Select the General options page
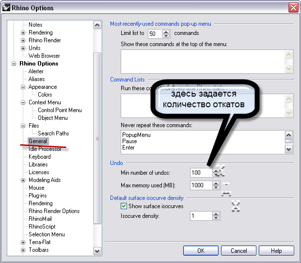The height and width of the screenshot is (263, 301). (x=38, y=141)
